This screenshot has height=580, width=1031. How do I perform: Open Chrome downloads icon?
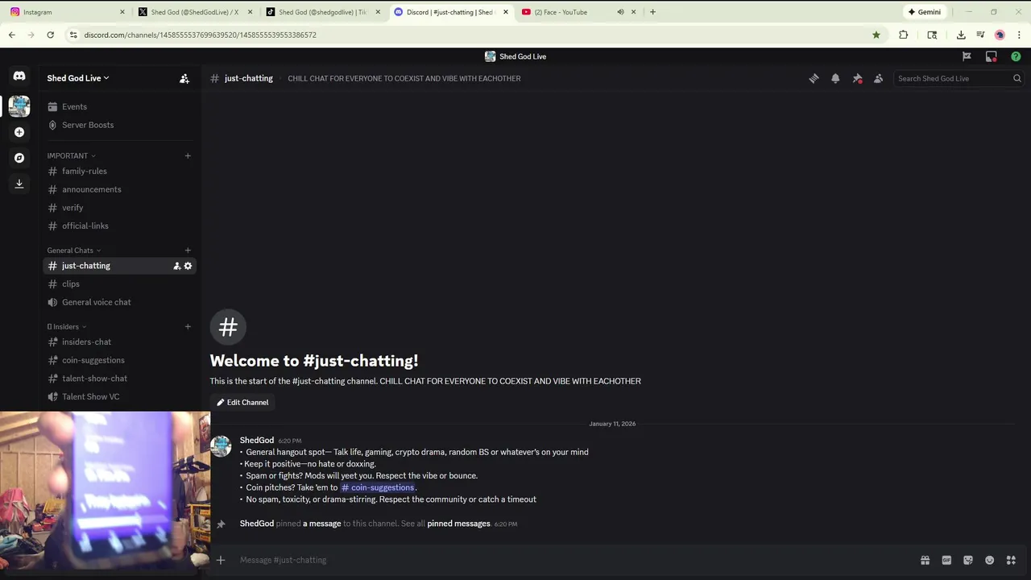(x=961, y=35)
